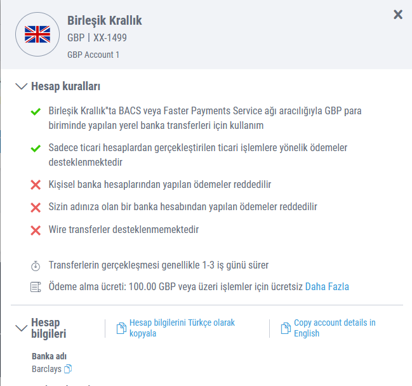The image size is (412, 386).
Task: Collapse the Hesap bilgileri section chevron
Action: point(22,328)
